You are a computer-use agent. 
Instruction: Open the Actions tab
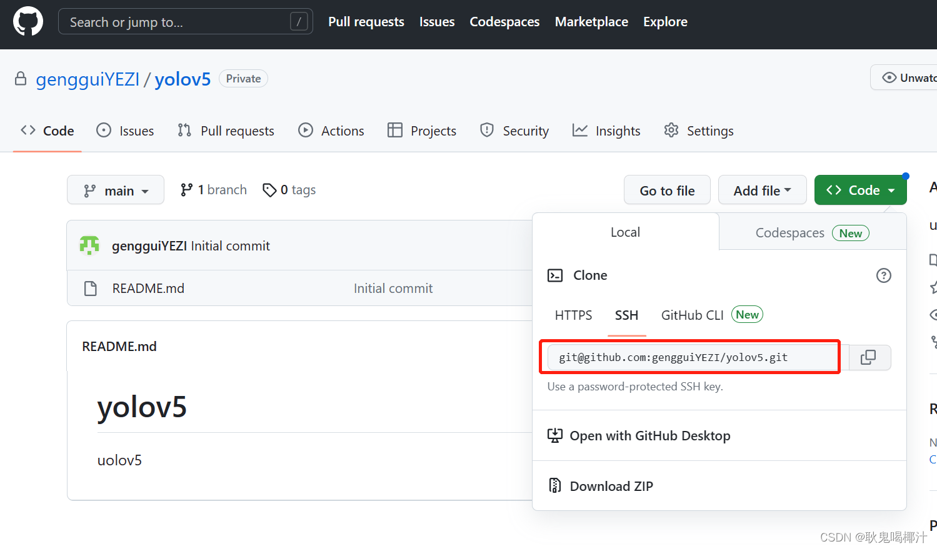(331, 131)
